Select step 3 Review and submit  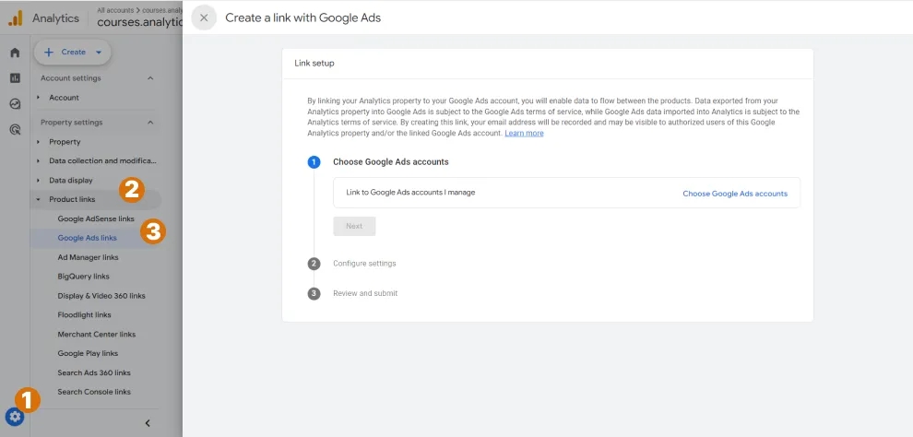click(x=365, y=293)
